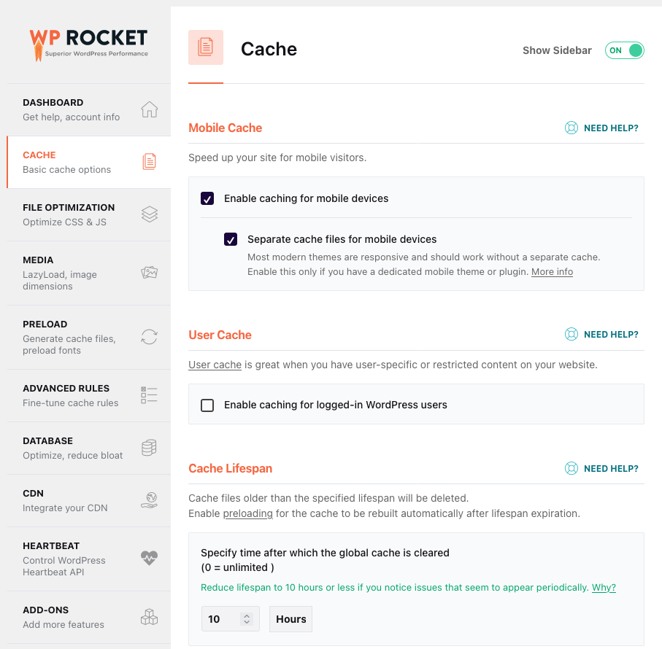
Task: Open the preloading link in Cache Lifespan
Action: (247, 513)
